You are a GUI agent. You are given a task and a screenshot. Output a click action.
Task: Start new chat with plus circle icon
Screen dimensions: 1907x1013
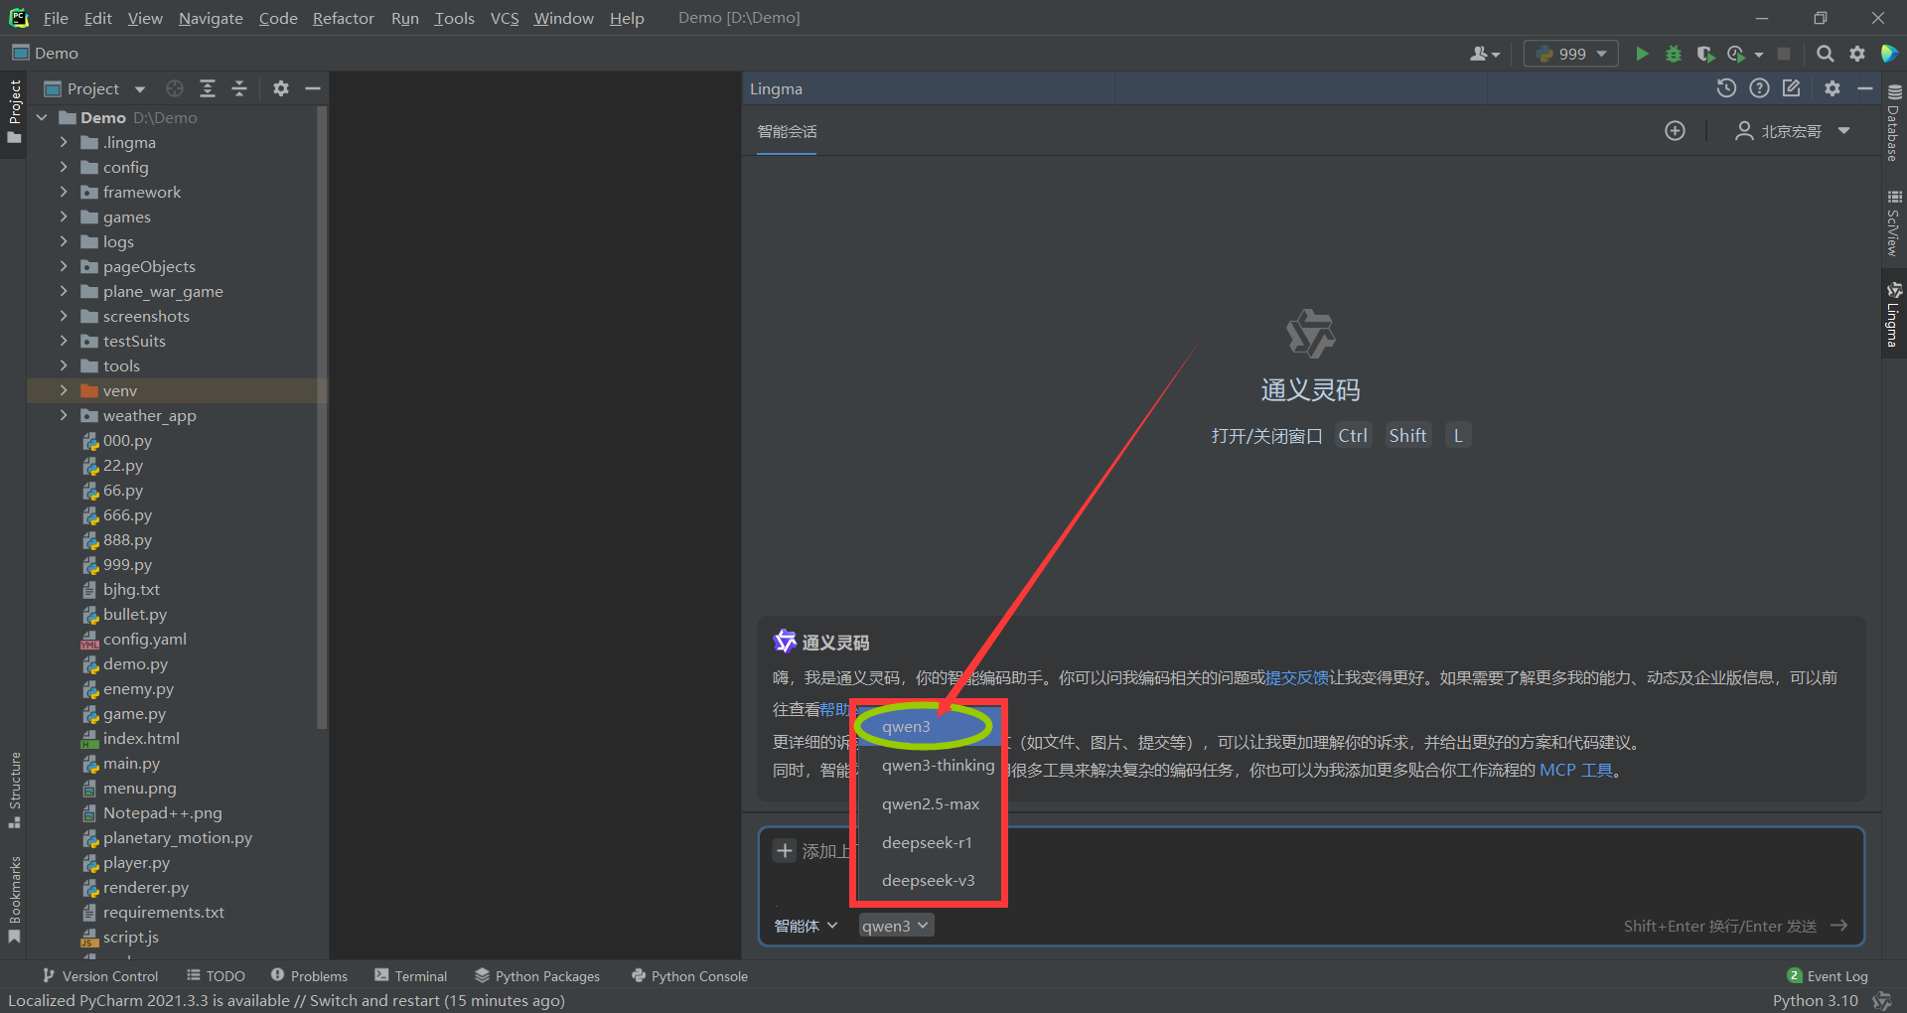(x=1675, y=131)
